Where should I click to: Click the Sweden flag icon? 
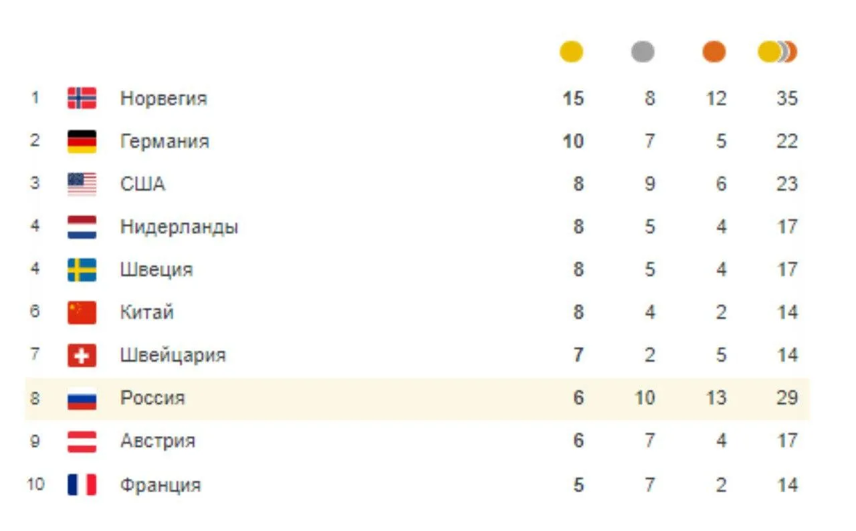coord(82,270)
